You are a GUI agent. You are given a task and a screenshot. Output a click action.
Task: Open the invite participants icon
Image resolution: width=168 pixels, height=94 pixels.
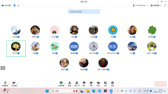pos(70,84)
